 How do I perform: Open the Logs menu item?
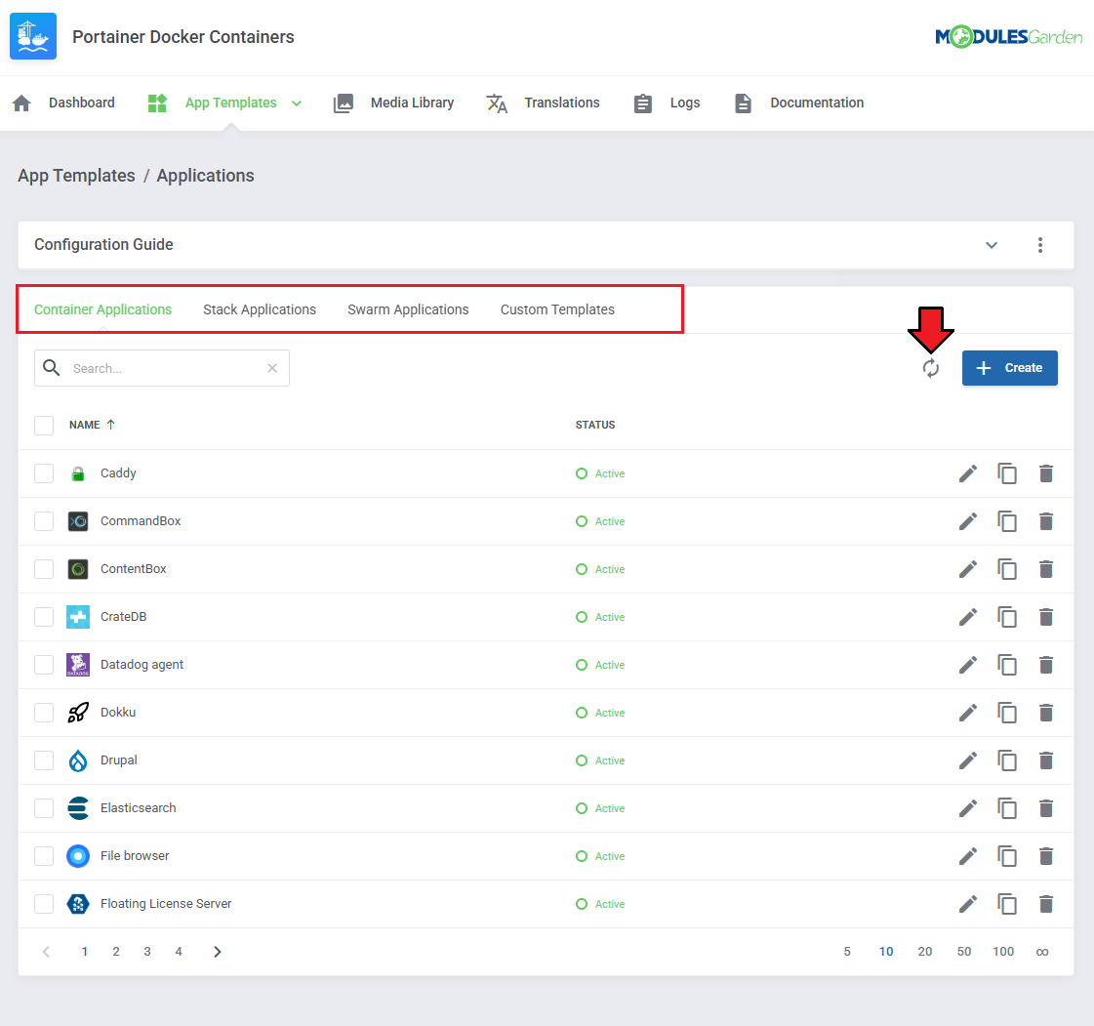(x=667, y=103)
